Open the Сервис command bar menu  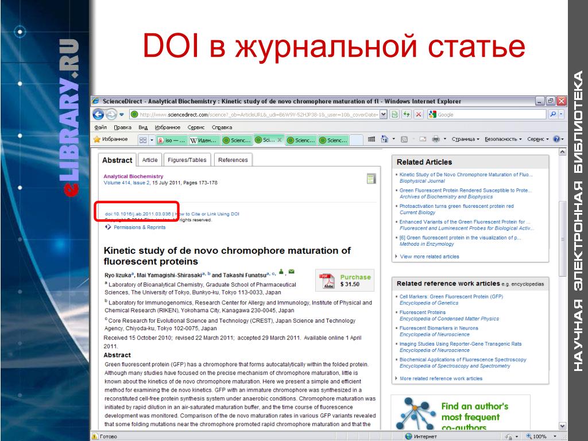click(537, 139)
